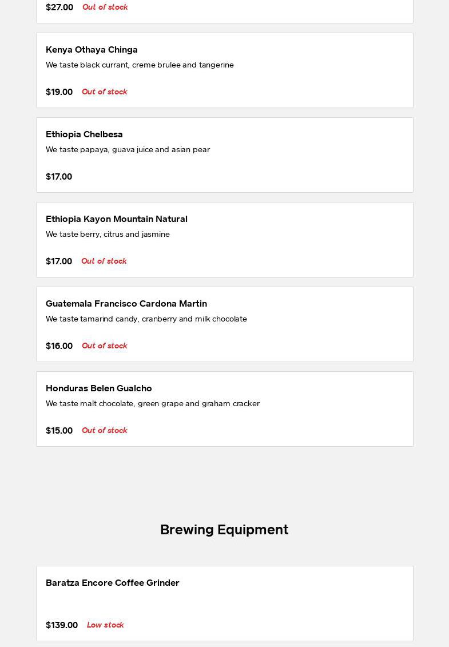The image size is (449, 647).
Task: Click the black currant, creme brulee description
Action: (140, 65)
